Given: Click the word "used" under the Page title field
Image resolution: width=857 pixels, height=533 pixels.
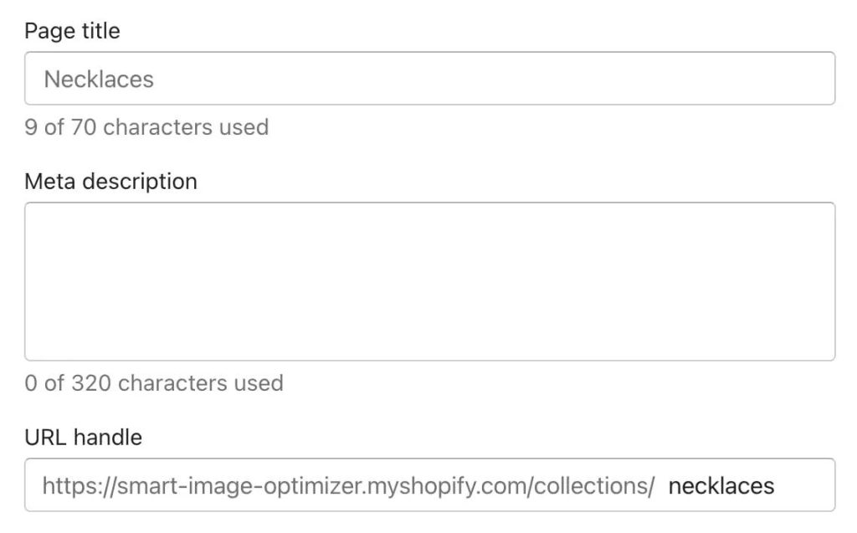Looking at the screenshot, I should click(244, 127).
